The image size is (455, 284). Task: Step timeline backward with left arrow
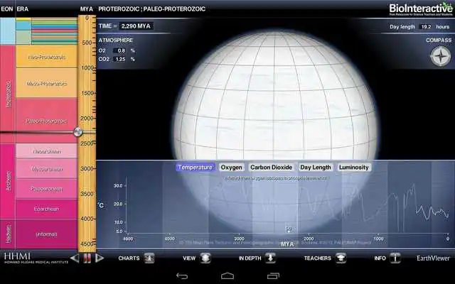coord(75,258)
